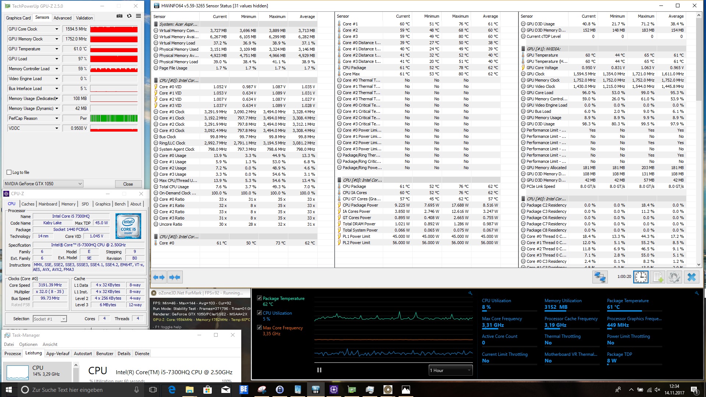Image resolution: width=706 pixels, height=397 pixels.
Task: Open the 1 Hour time range dropdown
Action: click(x=450, y=371)
